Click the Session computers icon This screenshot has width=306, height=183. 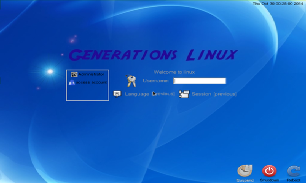[184, 94]
